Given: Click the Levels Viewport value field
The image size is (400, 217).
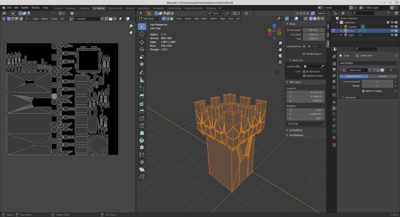Looking at the screenshot, I should coord(377,82).
